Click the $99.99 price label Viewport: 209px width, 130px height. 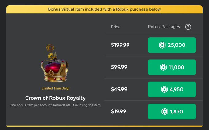click(x=119, y=67)
